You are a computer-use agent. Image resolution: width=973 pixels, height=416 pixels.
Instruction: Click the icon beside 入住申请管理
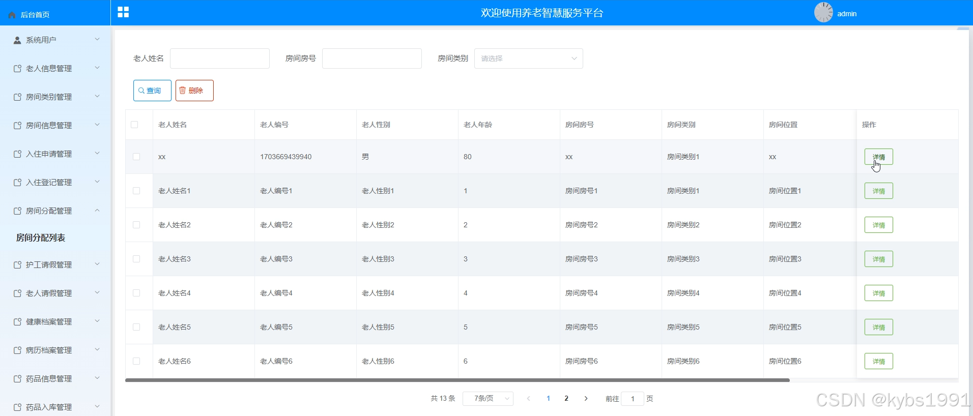click(x=17, y=154)
